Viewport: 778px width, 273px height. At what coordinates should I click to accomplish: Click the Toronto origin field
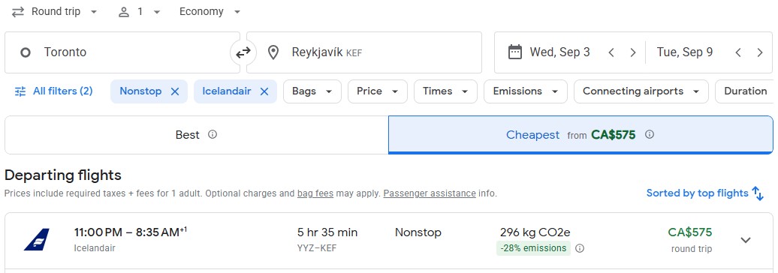coord(122,52)
